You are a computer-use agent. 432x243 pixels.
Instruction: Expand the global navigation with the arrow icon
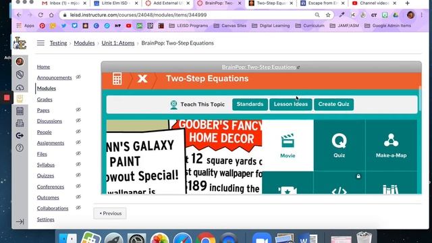point(20,221)
